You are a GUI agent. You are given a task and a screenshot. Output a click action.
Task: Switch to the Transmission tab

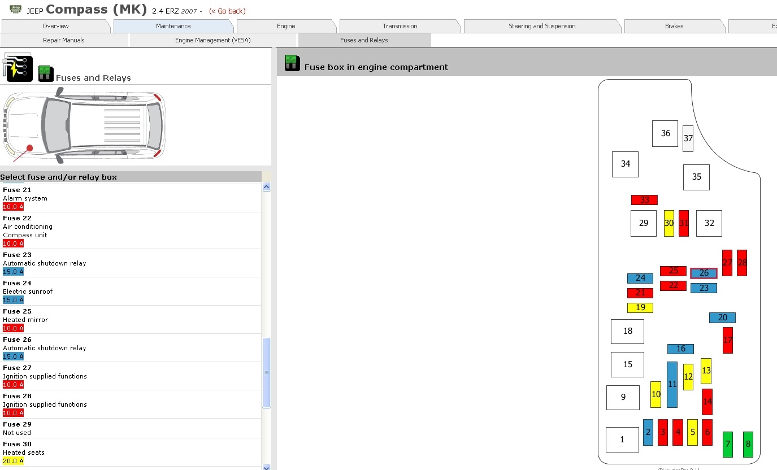400,26
